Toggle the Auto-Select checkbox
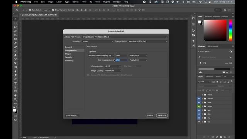247x139 pixels. click(30, 10)
